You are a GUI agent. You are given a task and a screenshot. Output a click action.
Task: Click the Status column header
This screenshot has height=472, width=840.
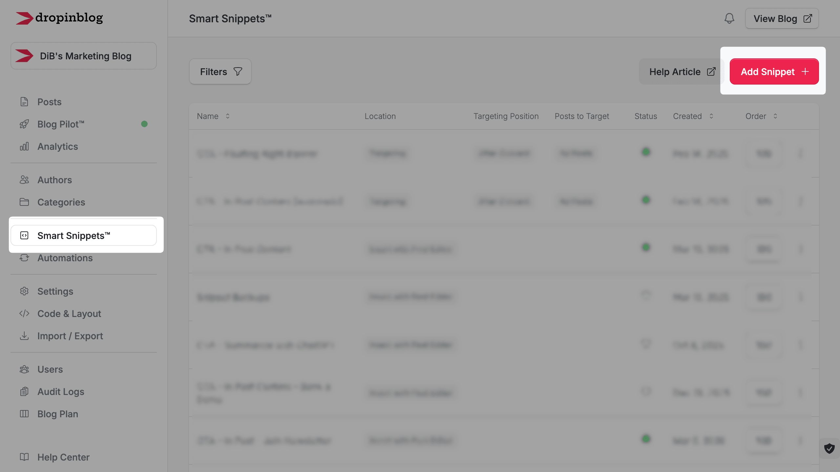(645, 116)
